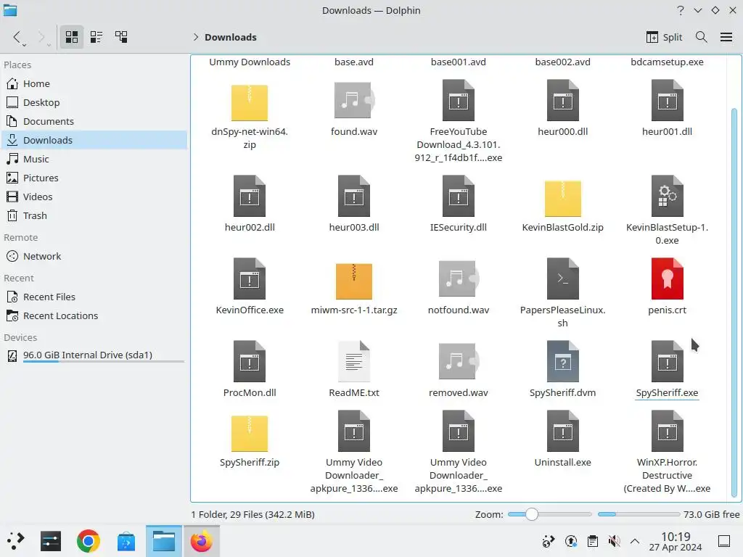
Task: Click the Ummy Downloads folder label
Action: 250,62
